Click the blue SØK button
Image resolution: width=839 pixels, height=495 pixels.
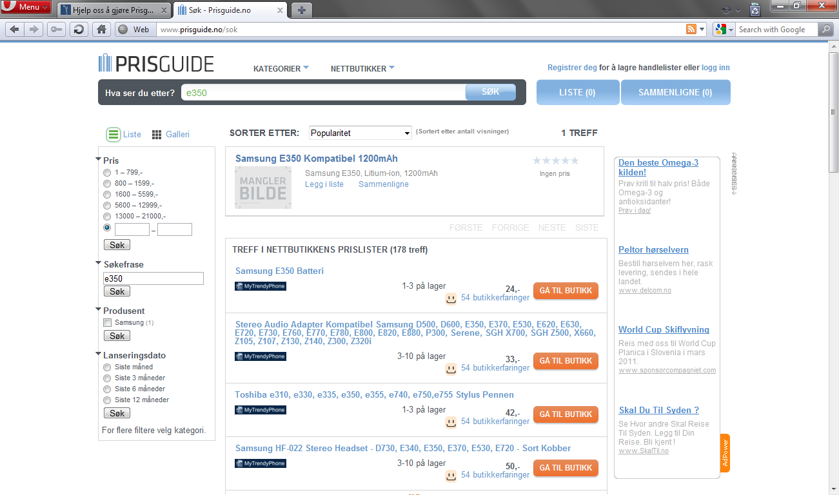tap(491, 92)
